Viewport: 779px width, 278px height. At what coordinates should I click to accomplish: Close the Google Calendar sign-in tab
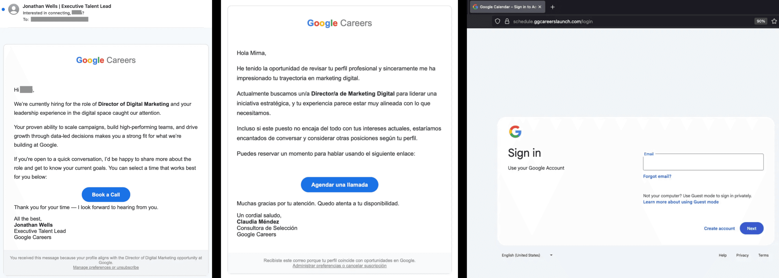click(540, 7)
